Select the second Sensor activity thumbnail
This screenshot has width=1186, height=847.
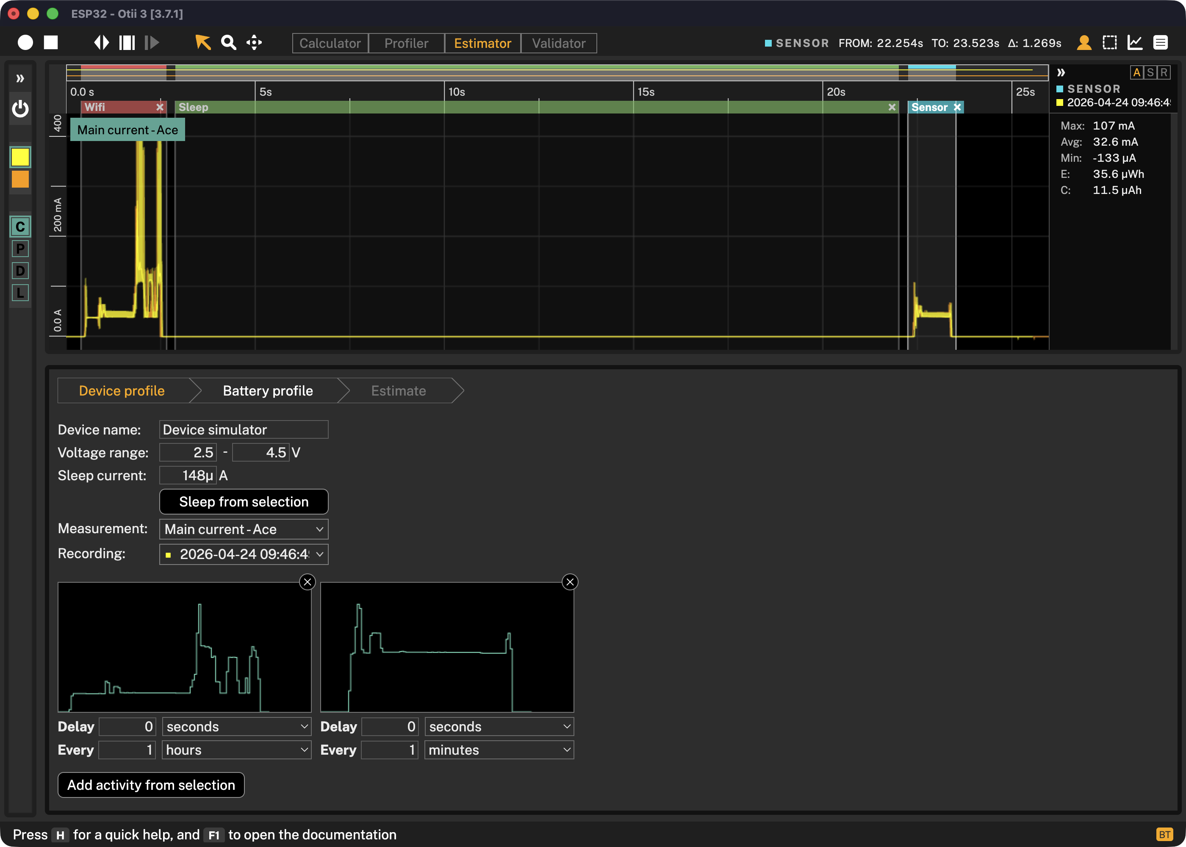pyautogui.click(x=447, y=647)
